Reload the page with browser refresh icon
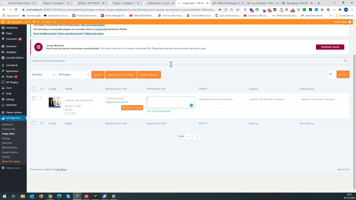Image resolution: width=356 pixels, height=200 pixels. (x=16, y=9)
